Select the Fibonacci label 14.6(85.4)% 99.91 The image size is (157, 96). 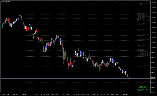click(x=144, y=50)
